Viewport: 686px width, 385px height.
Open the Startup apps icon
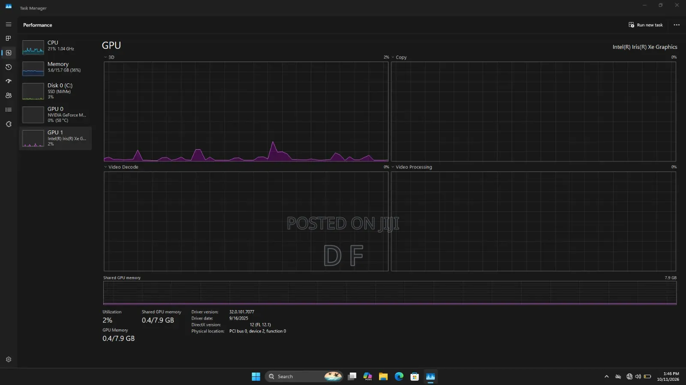tap(9, 81)
